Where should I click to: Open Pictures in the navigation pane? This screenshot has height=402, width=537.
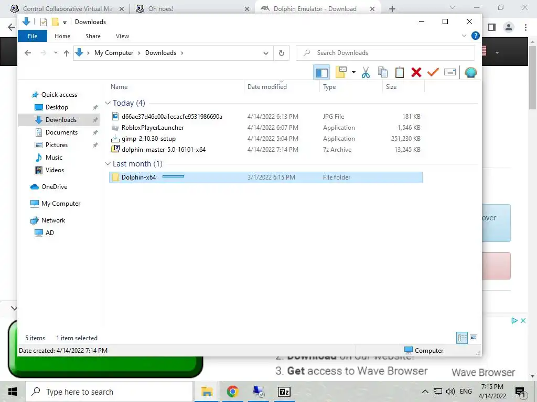[x=57, y=145]
